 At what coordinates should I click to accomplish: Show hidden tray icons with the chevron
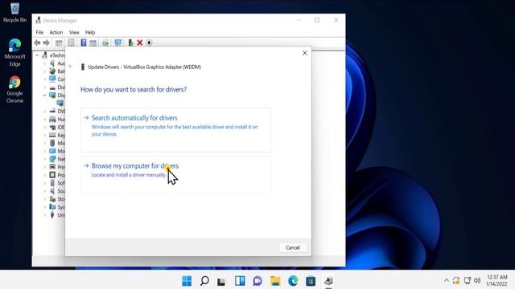pos(446,280)
